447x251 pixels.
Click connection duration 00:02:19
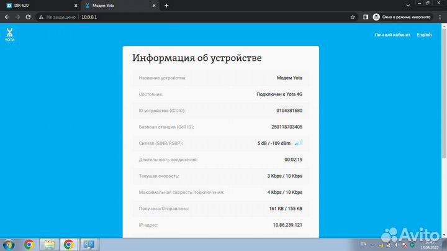pyautogui.click(x=293, y=160)
